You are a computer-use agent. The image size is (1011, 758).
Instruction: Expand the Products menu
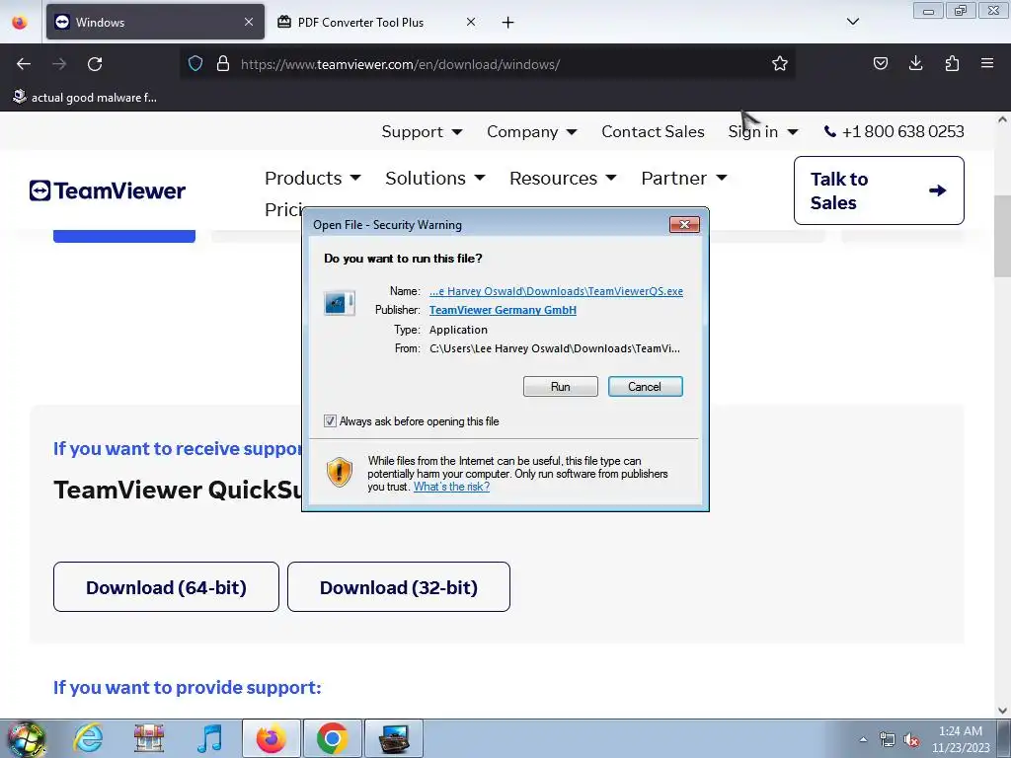point(313,178)
